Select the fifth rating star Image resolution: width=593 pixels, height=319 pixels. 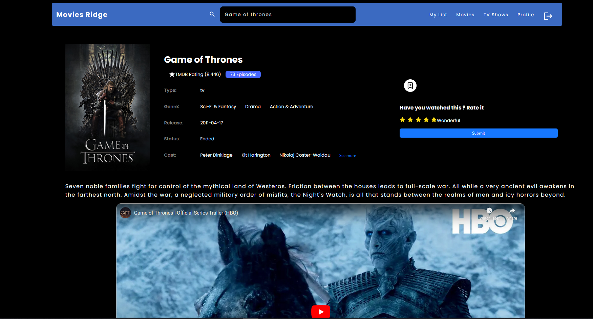[x=434, y=120]
